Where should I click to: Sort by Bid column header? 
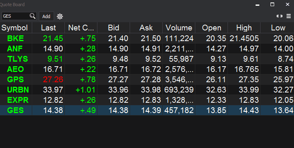(114, 28)
